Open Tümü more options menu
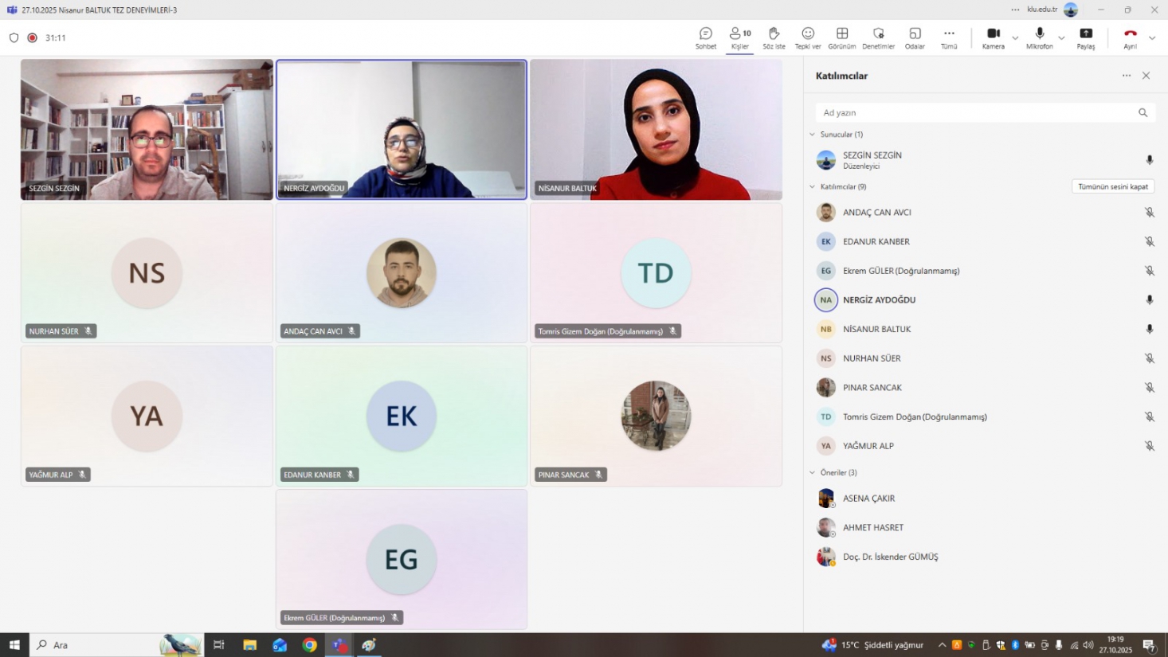 948,37
